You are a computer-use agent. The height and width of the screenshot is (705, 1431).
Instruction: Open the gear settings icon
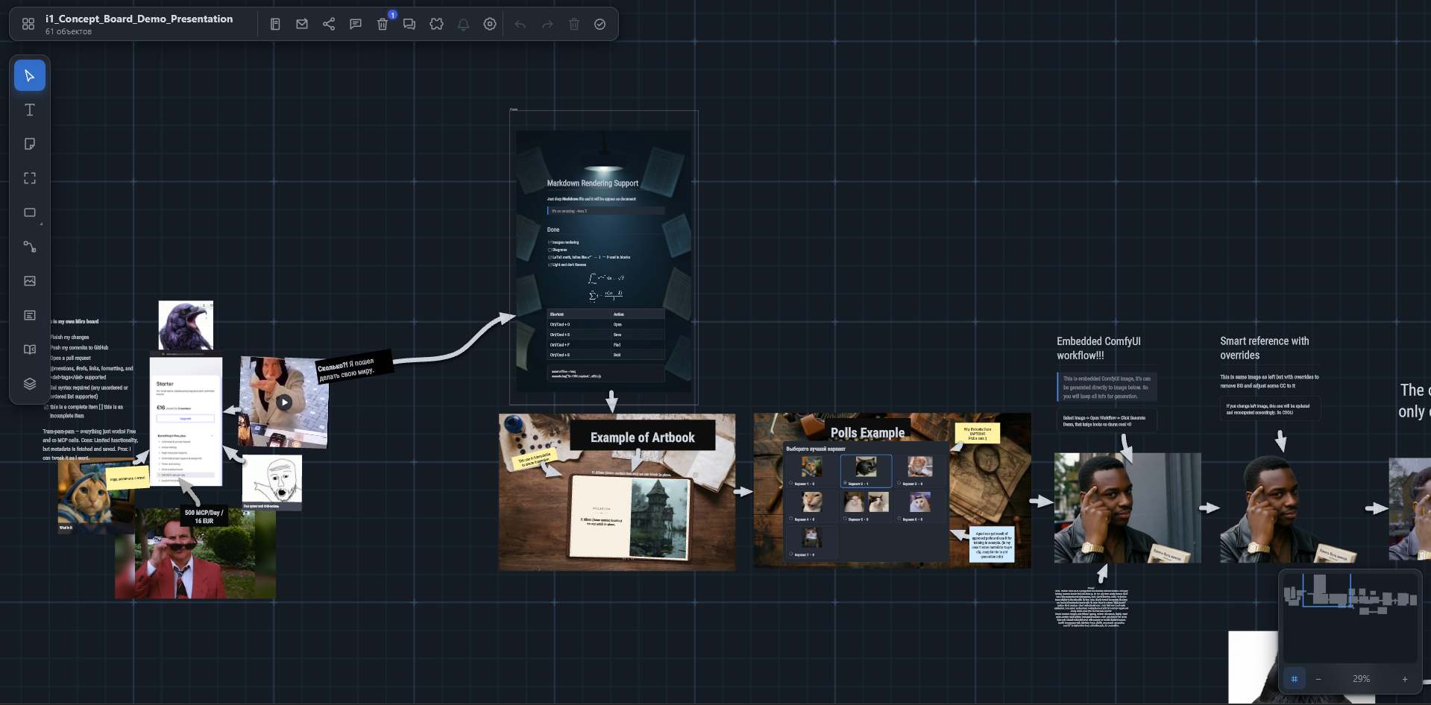[490, 24]
